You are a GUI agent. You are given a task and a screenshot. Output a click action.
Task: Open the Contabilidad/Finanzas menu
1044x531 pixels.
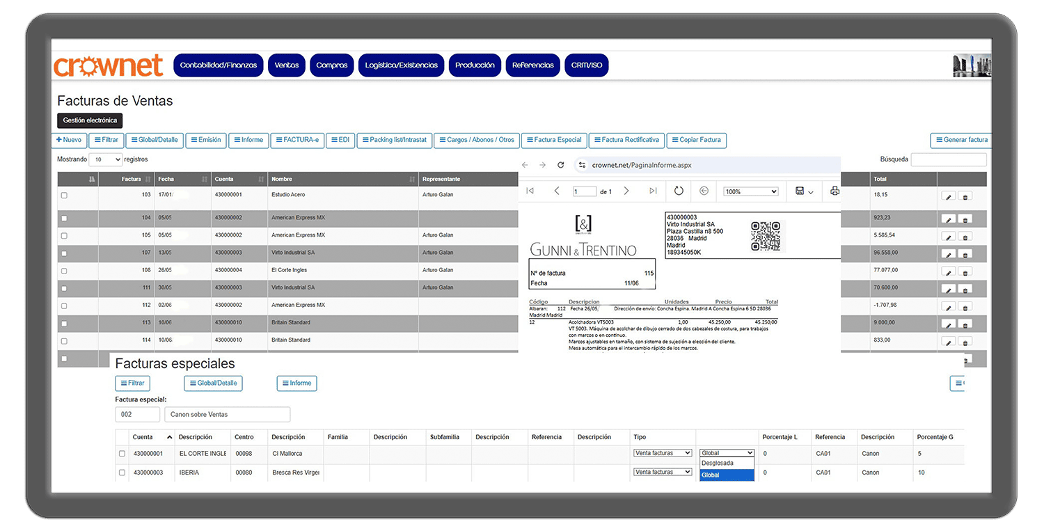pyautogui.click(x=218, y=65)
